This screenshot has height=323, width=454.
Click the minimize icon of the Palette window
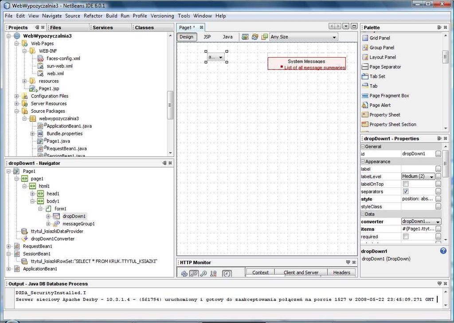click(x=439, y=27)
